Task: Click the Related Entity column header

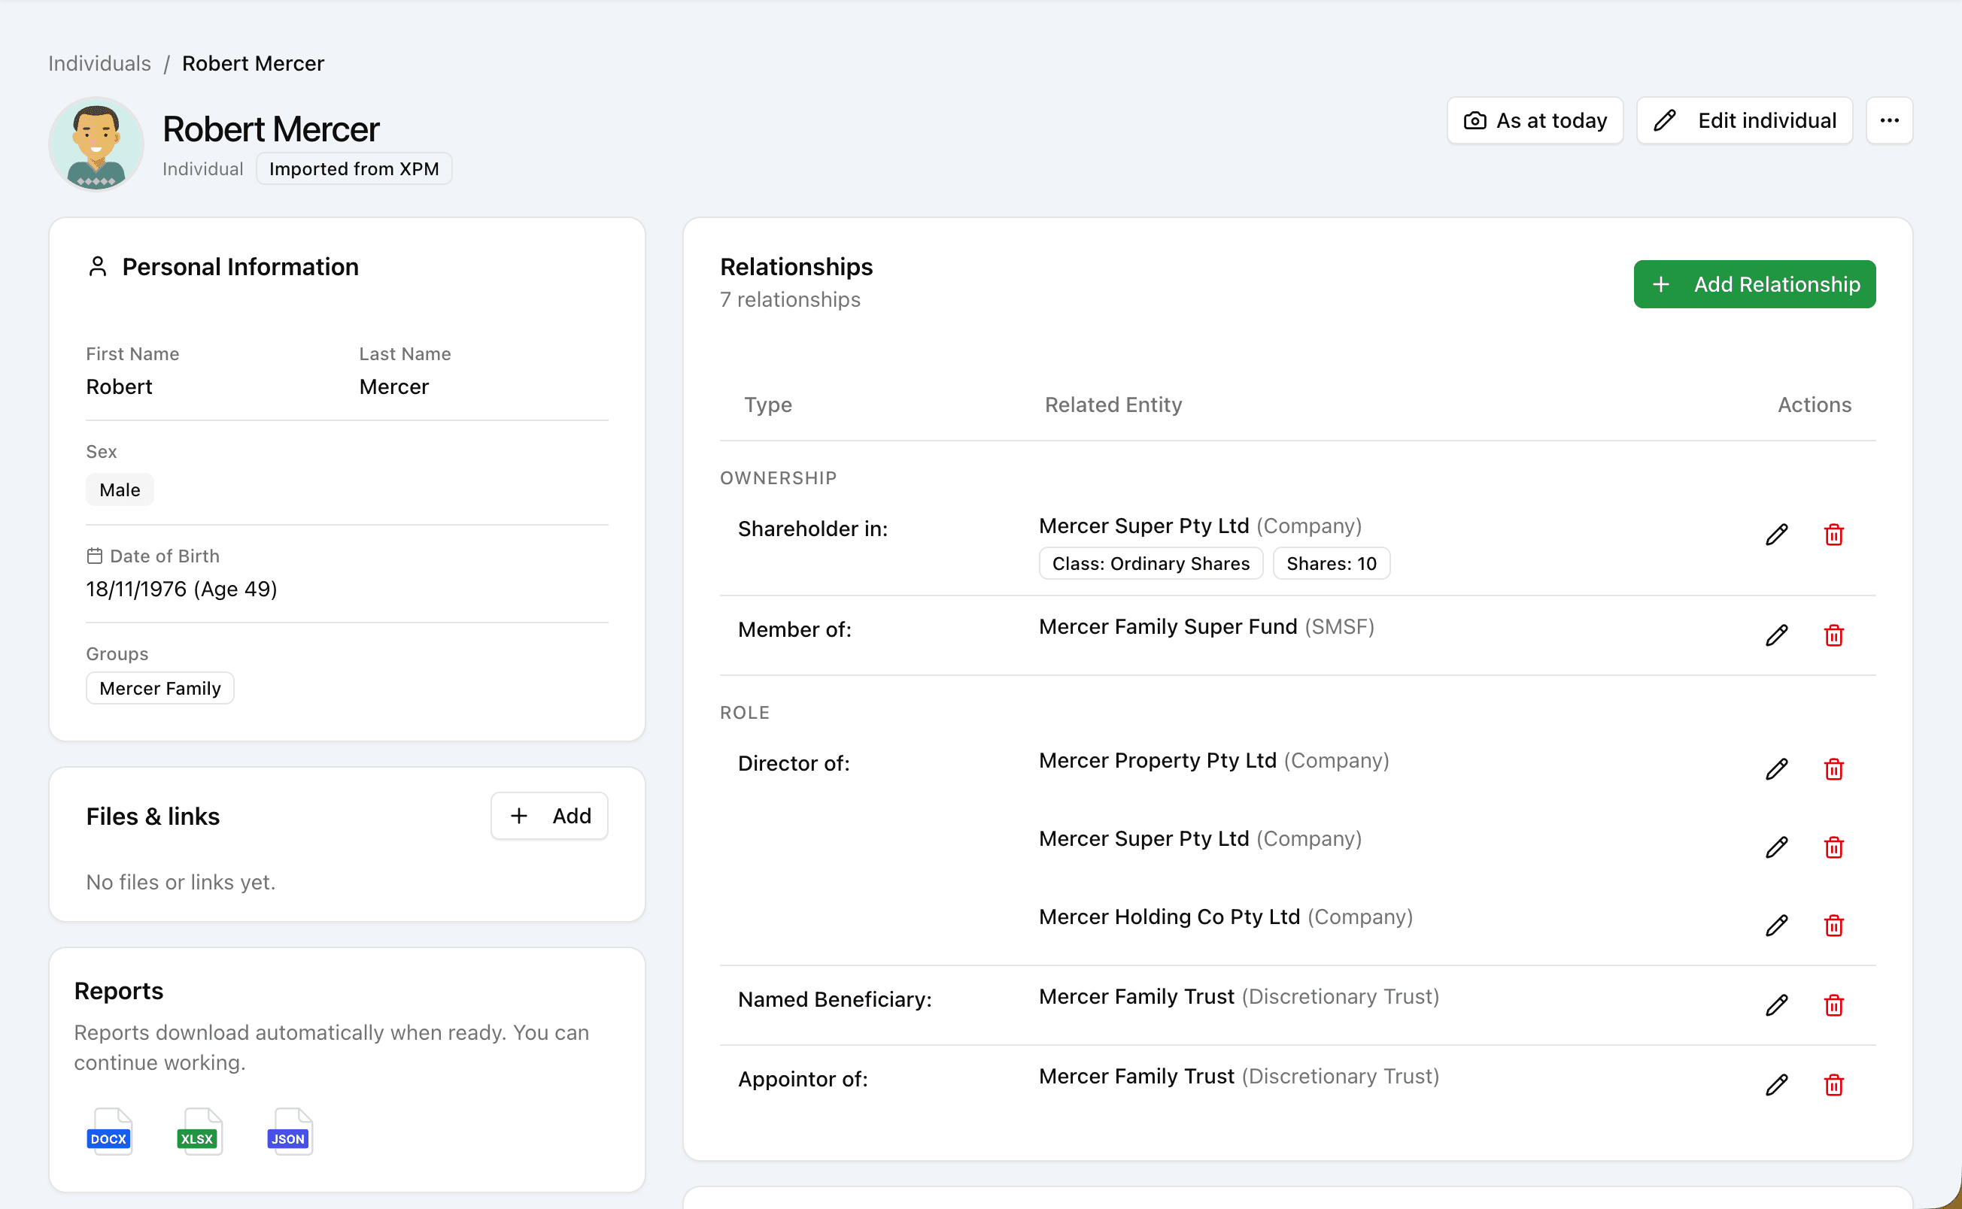Action: (1113, 404)
